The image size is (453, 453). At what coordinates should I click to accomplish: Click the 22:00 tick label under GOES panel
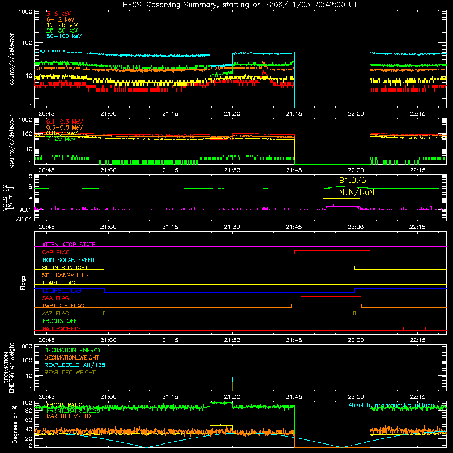(356, 227)
